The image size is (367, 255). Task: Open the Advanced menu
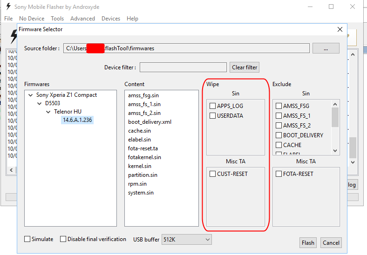[82, 19]
